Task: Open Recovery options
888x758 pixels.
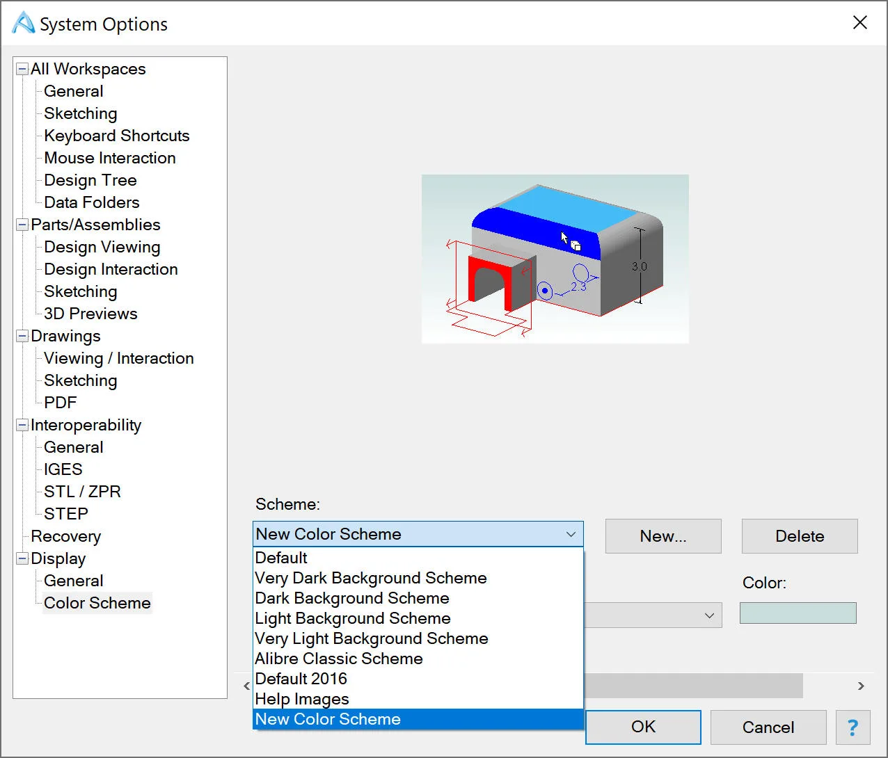Action: [66, 536]
